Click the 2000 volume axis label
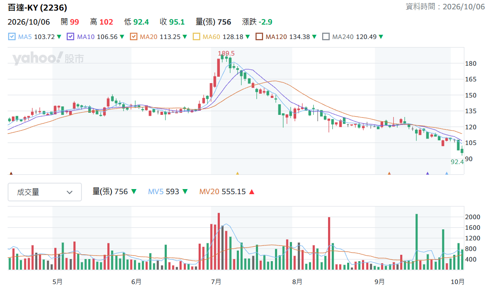Viewport: 491px width, 287px height. (472, 217)
